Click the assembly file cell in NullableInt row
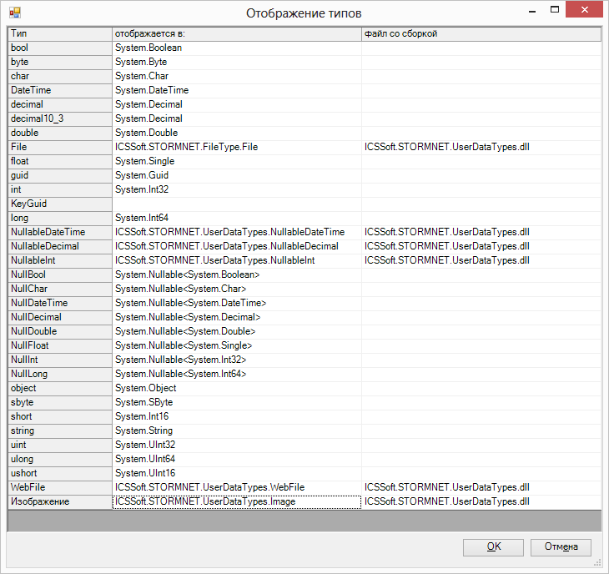The height and width of the screenshot is (574, 609). (x=481, y=260)
